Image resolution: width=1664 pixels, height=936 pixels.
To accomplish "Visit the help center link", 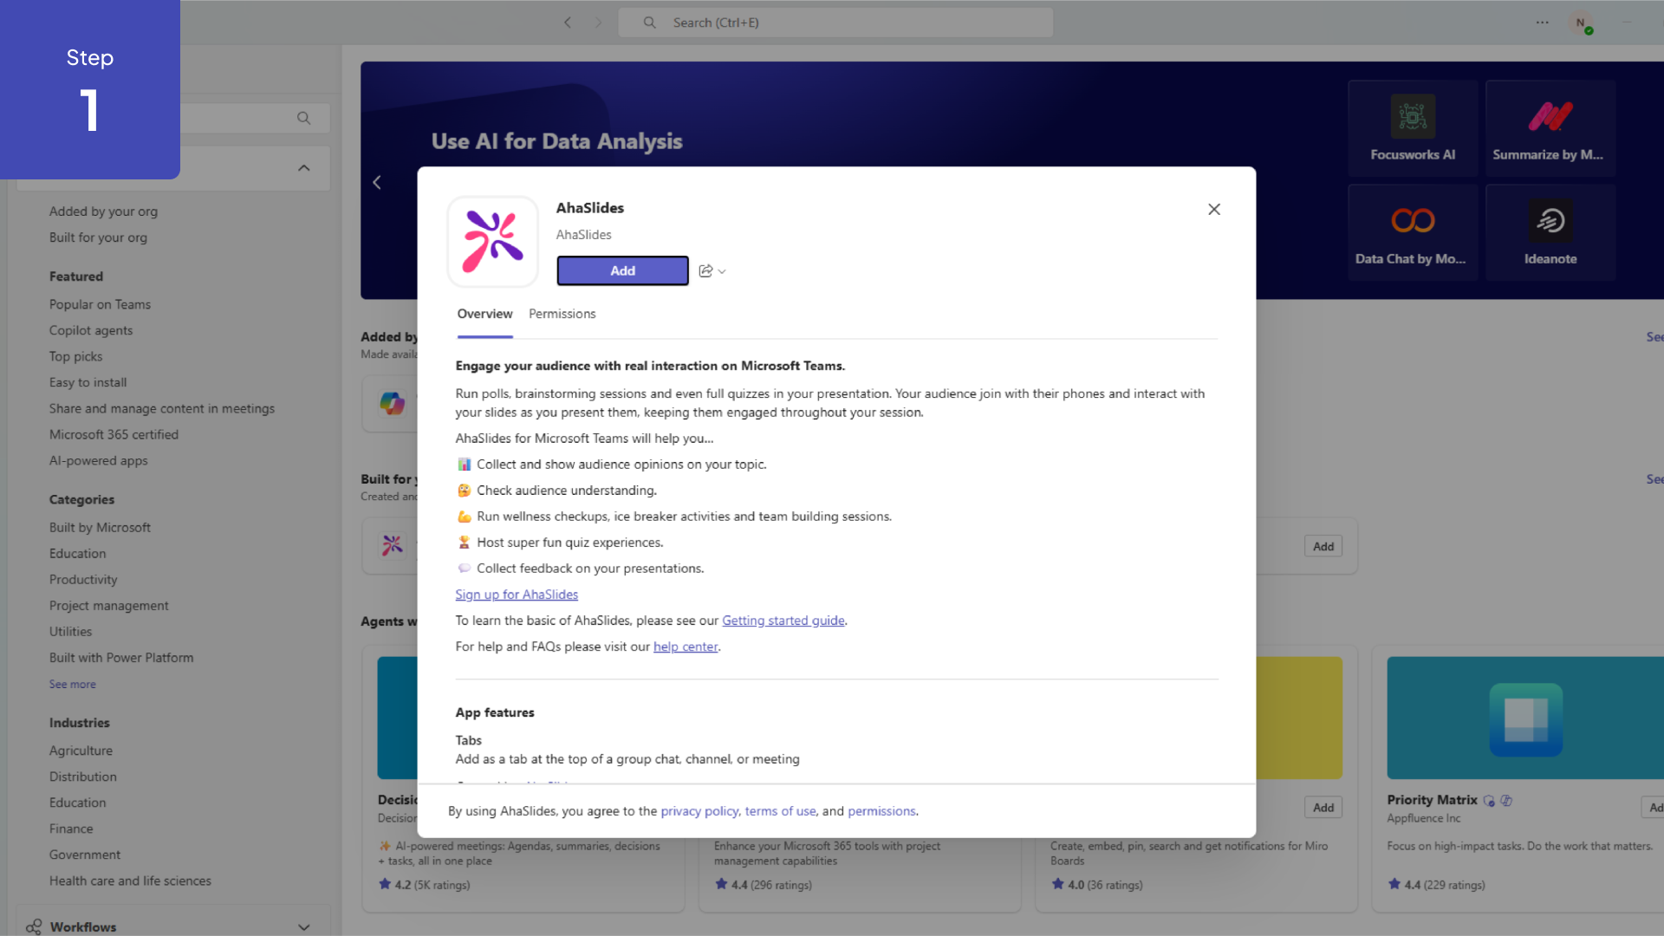I will pyautogui.click(x=686, y=646).
